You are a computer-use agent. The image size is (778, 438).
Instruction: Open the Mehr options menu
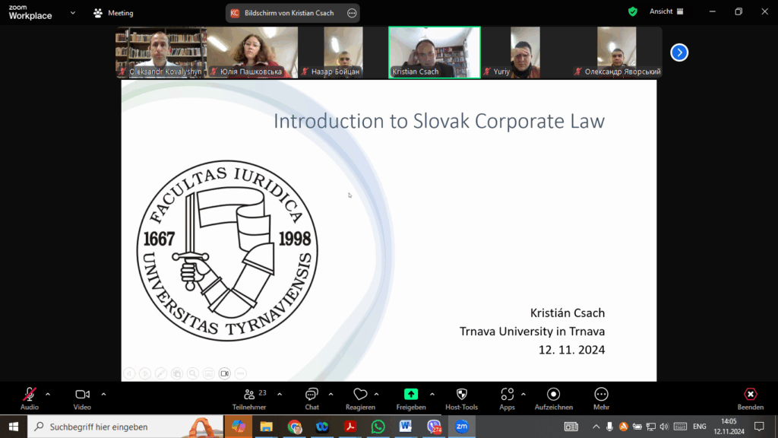(601, 398)
